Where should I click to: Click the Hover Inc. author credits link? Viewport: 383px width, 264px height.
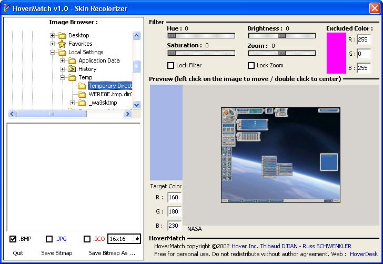[x=291, y=246]
